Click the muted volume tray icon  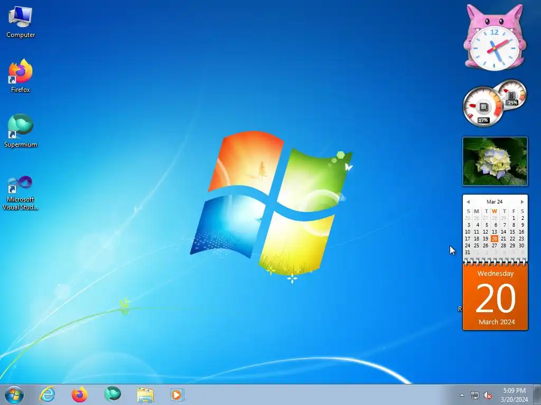pos(488,395)
